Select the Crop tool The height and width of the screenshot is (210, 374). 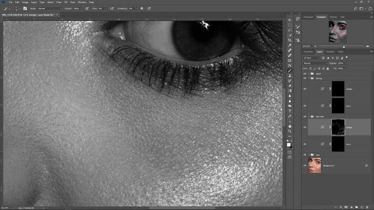pyautogui.click(x=290, y=40)
